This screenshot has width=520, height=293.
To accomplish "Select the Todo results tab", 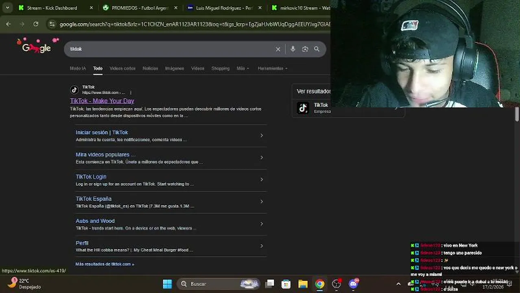I will click(x=98, y=68).
